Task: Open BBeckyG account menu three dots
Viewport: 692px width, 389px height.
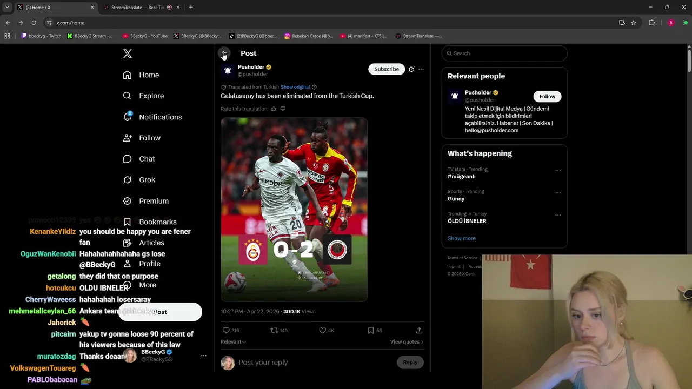Action: (x=204, y=356)
